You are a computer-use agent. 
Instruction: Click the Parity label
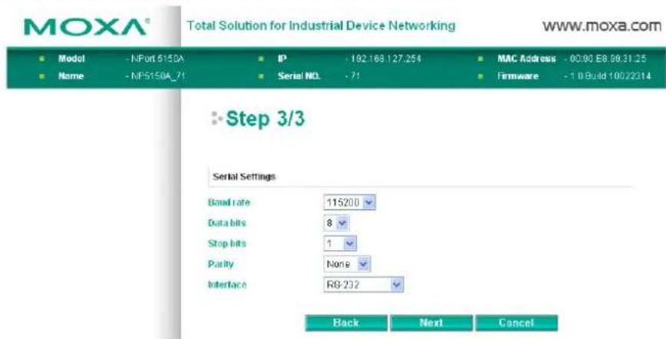pyautogui.click(x=221, y=265)
